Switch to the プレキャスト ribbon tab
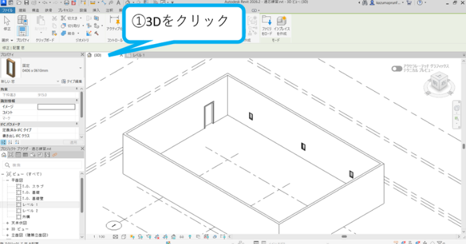 point(65,10)
